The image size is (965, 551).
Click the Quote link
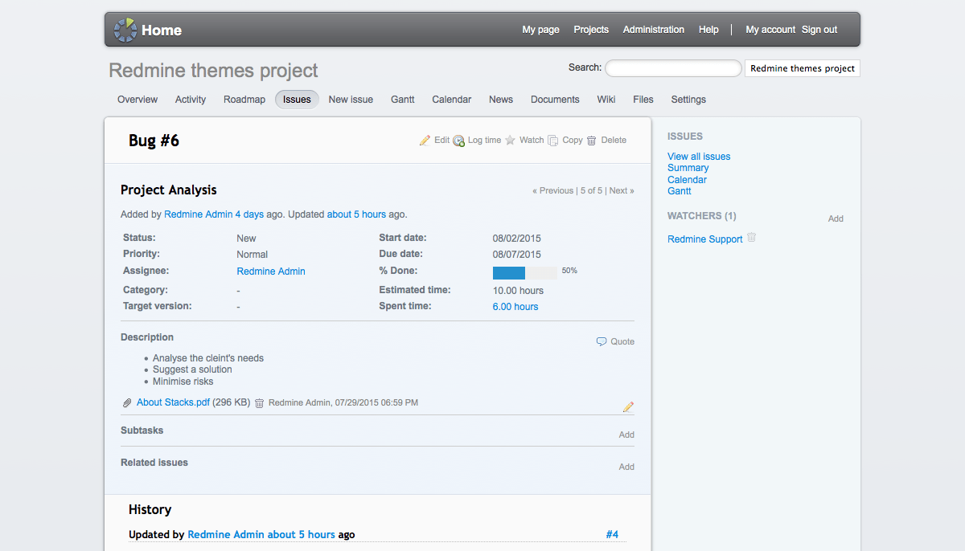point(622,341)
